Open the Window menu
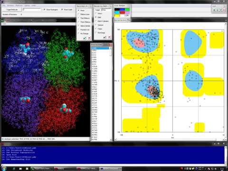Image resolution: width=228 pixels, height=171 pixels. click(x=10, y=5)
